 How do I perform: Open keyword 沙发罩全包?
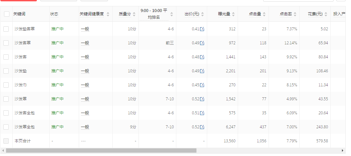click(x=24, y=127)
